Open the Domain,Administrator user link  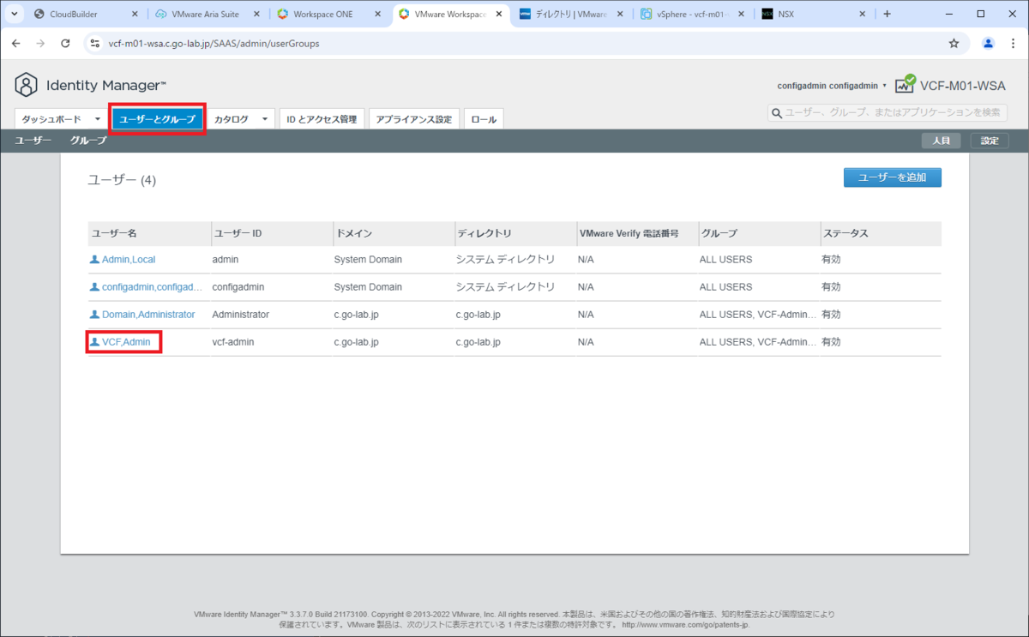[x=148, y=315]
